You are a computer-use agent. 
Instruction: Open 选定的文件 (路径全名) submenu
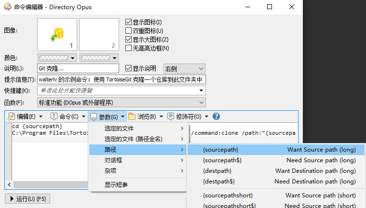click(138, 139)
